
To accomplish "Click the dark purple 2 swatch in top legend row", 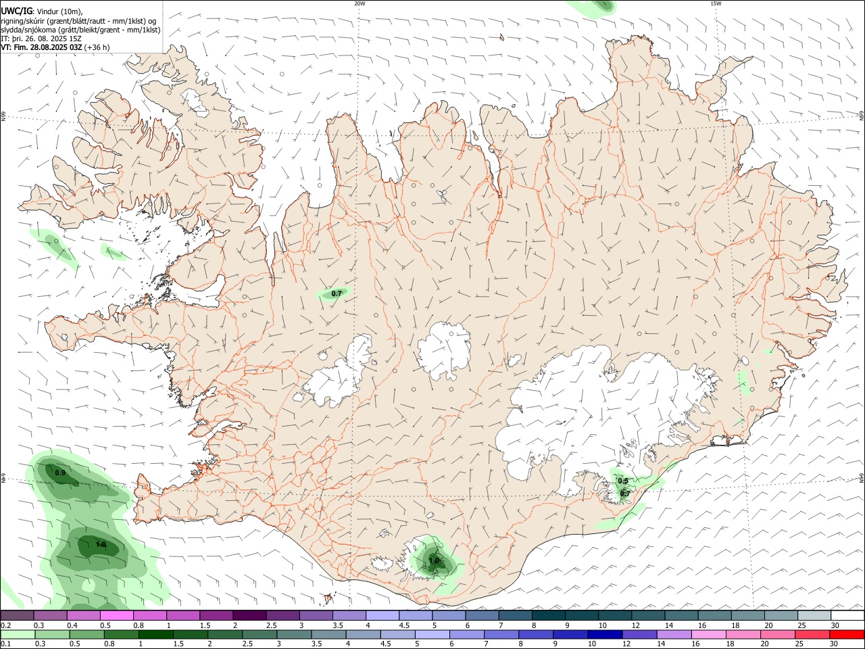I will (249, 615).
